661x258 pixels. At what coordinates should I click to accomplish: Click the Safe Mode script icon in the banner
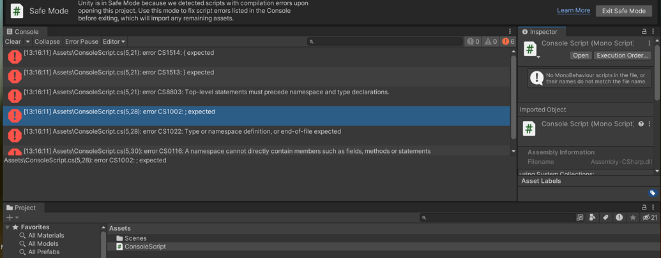[16, 11]
